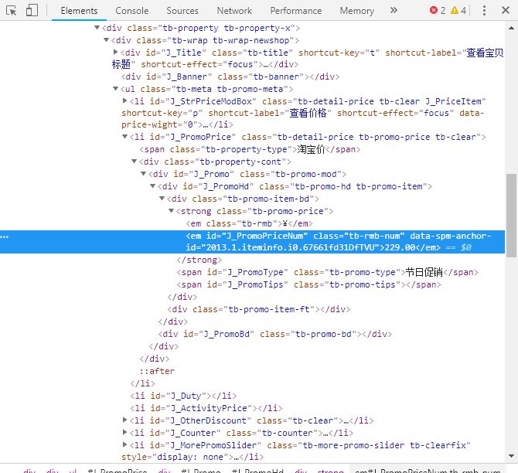The height and width of the screenshot is (473, 518).
Task: Open the Network tab
Action: 234,11
